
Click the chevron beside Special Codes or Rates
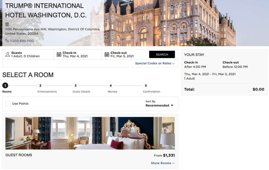[x=173, y=63]
